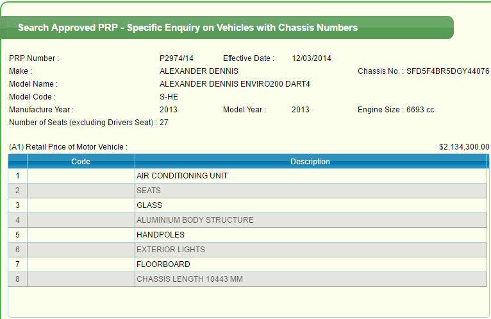Click the retail price $2,134,300.00
This screenshot has height=319, width=491.
pos(464,147)
